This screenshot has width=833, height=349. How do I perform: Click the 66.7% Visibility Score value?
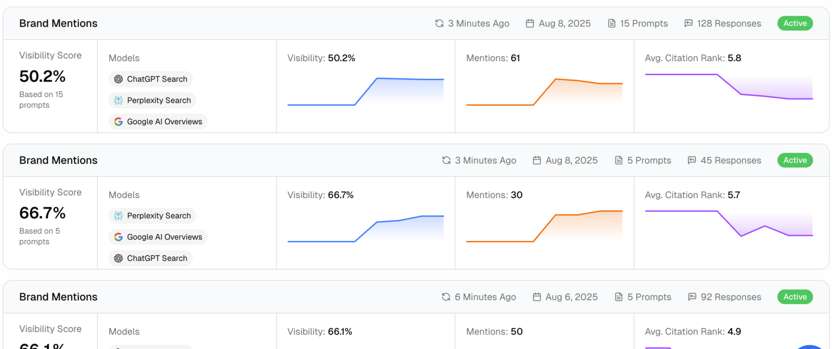(42, 213)
